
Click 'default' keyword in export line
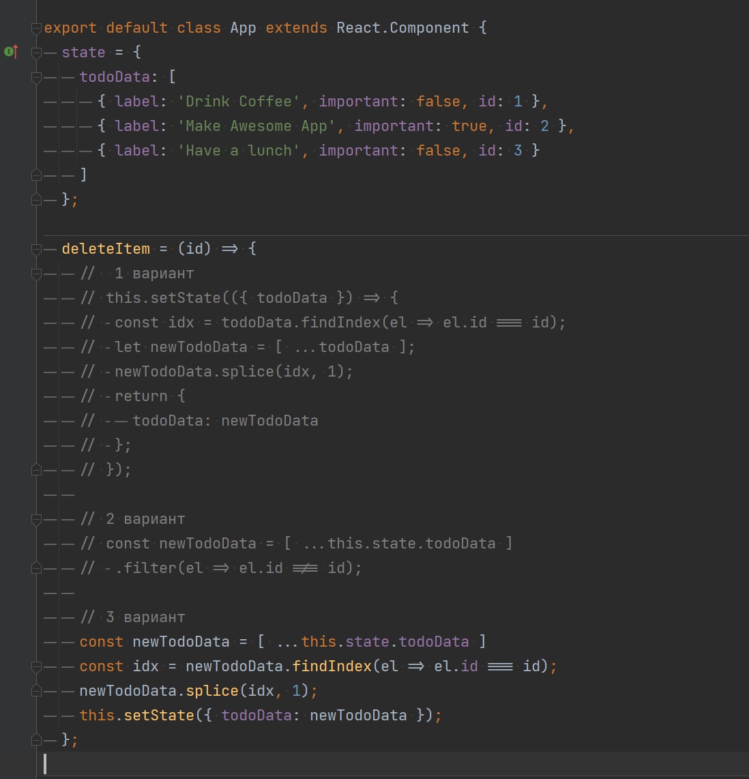coord(136,28)
